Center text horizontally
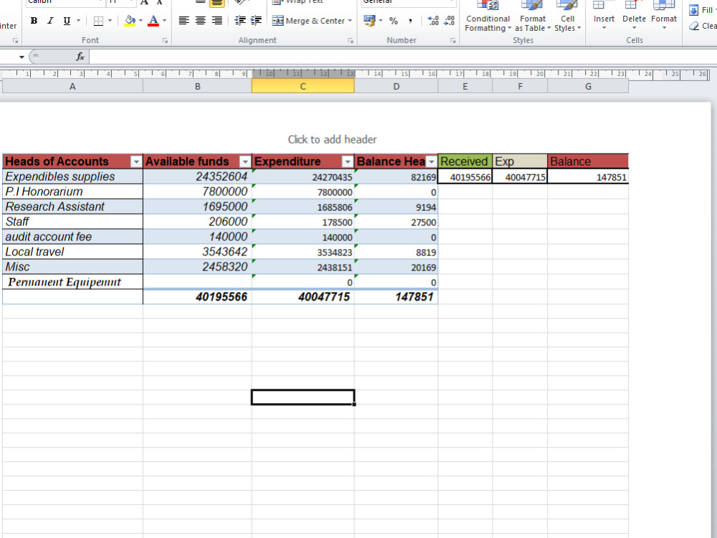717x538 pixels. pyautogui.click(x=200, y=21)
